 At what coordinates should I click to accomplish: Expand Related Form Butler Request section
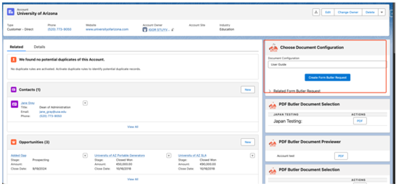(x=270, y=91)
